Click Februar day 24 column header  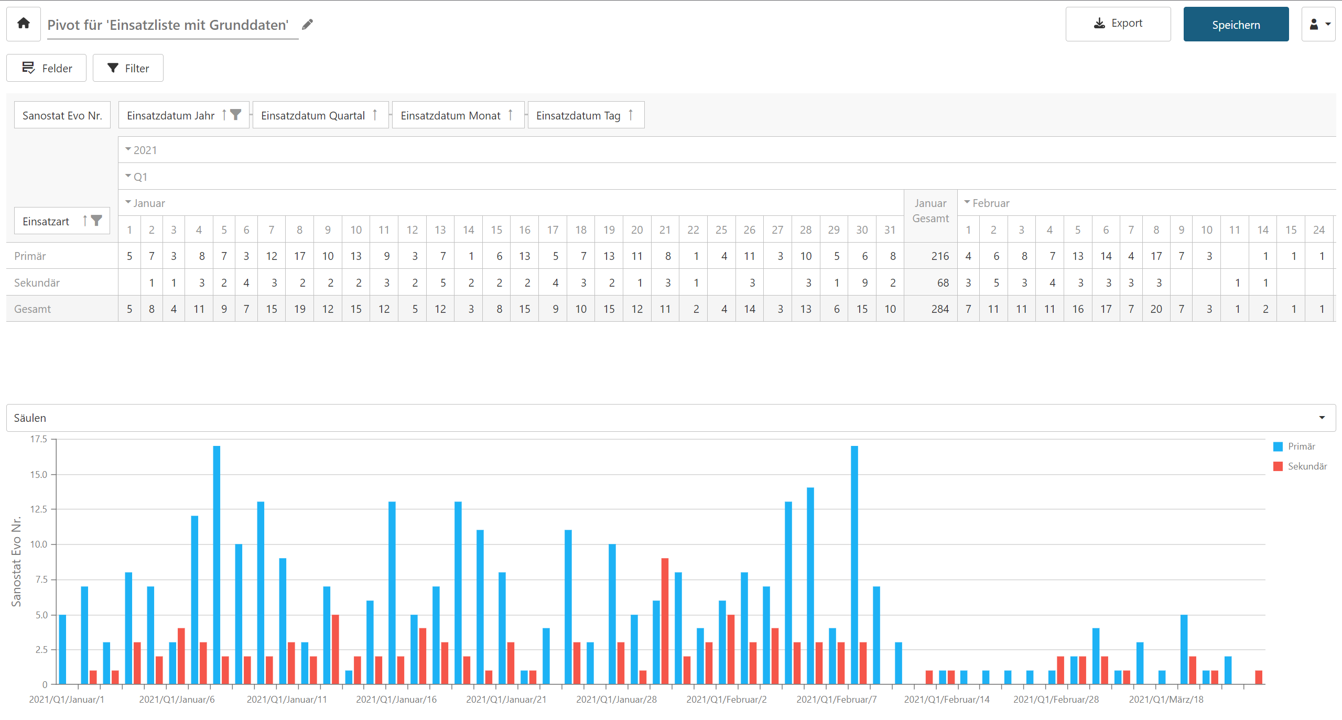pos(1319,230)
